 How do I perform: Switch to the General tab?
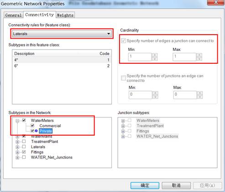[x=13, y=15]
